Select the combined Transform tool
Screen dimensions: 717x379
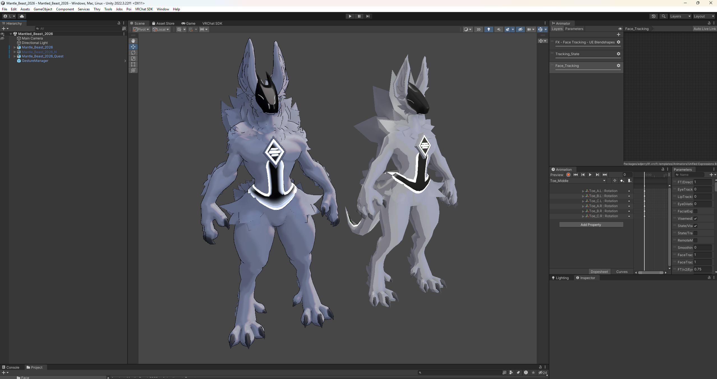click(133, 70)
